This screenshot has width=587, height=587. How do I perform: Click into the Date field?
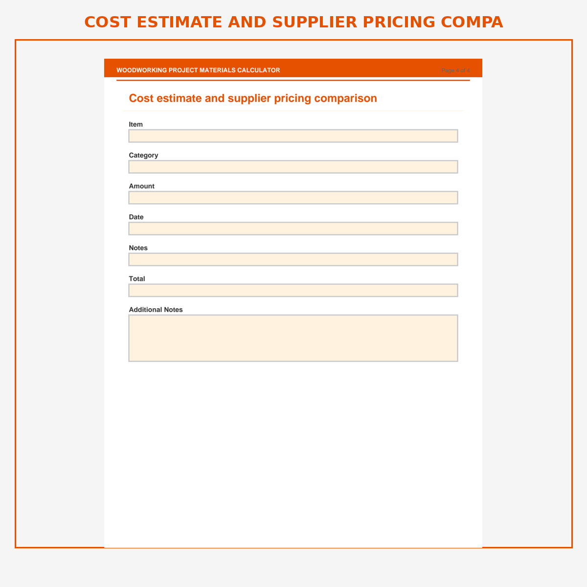coord(293,228)
